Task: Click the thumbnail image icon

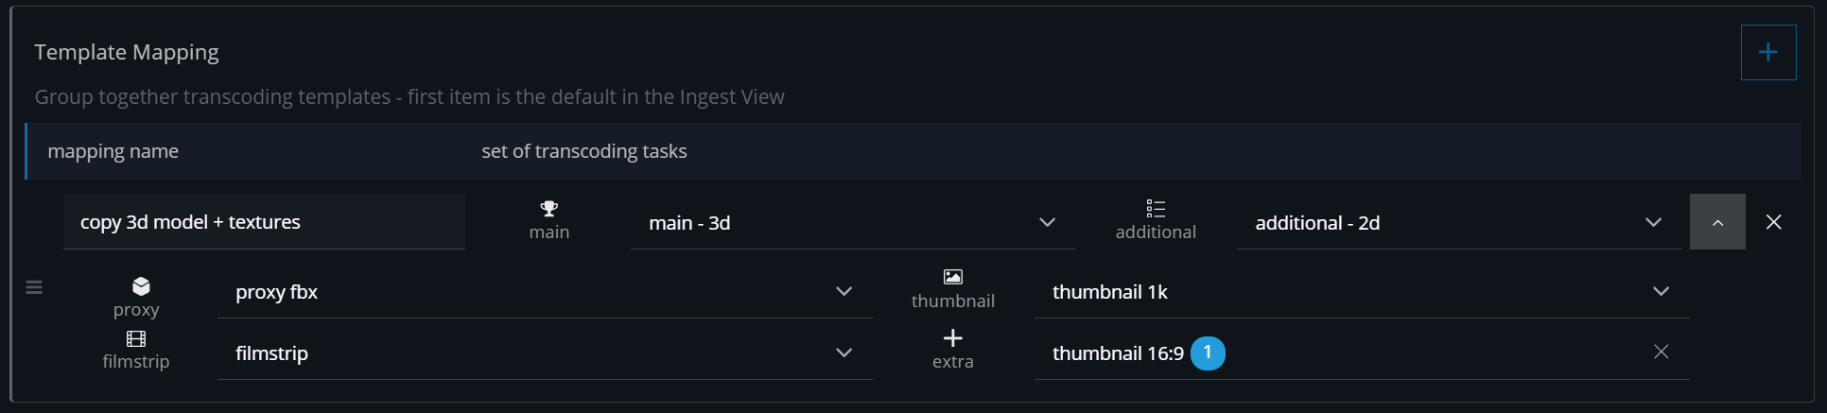Action: coord(952,277)
